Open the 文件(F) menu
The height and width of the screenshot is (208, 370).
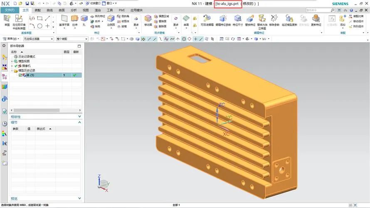9,10
